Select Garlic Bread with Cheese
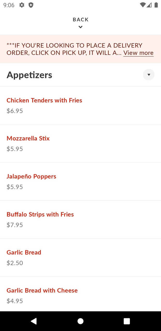 (x=42, y=290)
